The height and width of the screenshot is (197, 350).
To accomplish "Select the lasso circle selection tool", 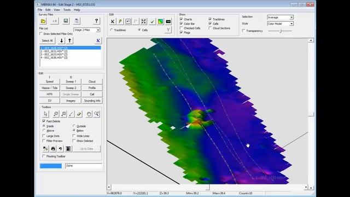I will pyautogui.click(x=56, y=114).
